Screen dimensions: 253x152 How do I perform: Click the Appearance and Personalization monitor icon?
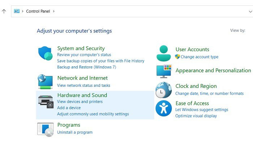(164, 71)
